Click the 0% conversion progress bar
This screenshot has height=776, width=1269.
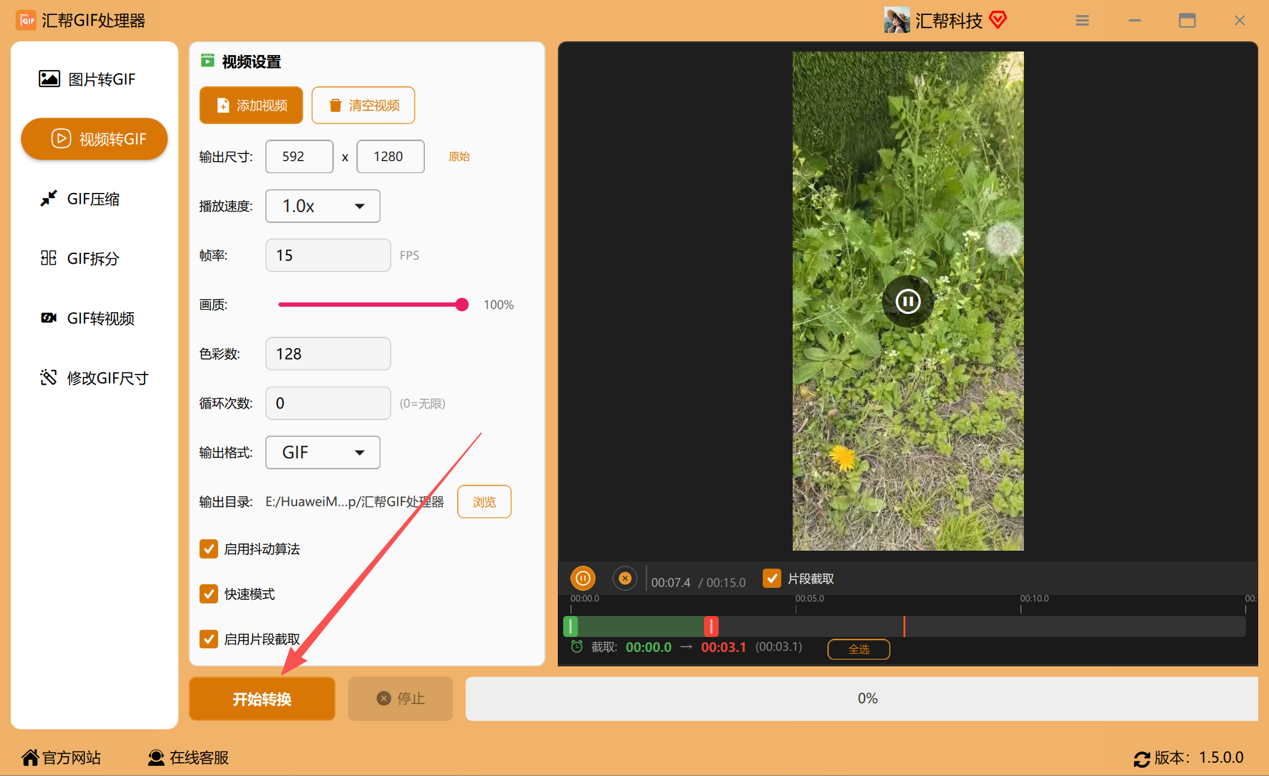(x=862, y=699)
